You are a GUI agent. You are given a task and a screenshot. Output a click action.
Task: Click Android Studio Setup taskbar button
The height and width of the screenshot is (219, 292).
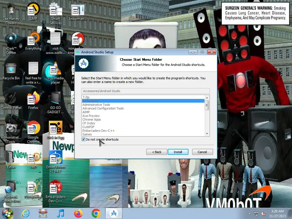114,213
